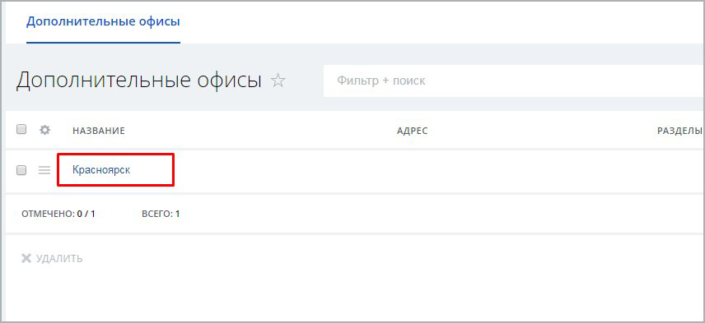Focus the Фильтр + поиск field

pyautogui.click(x=514, y=81)
